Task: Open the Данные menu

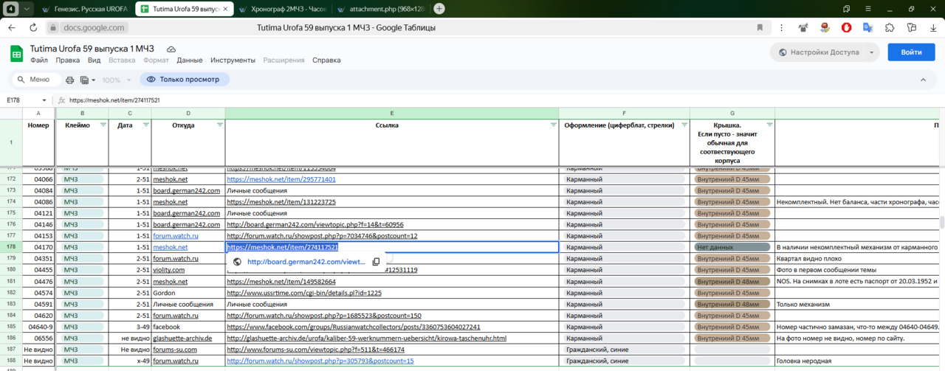Action: 190,60
